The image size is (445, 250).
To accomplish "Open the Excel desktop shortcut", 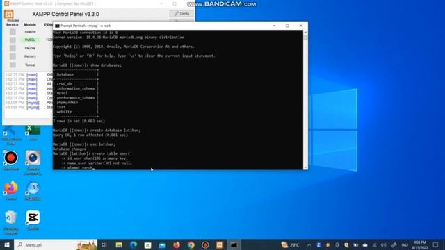I will [33, 133].
